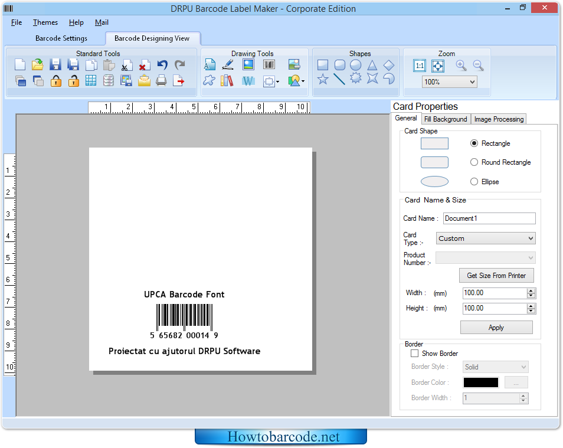Select the UPCA Barcode Font text
The width and height of the screenshot is (563, 448).
184,295
